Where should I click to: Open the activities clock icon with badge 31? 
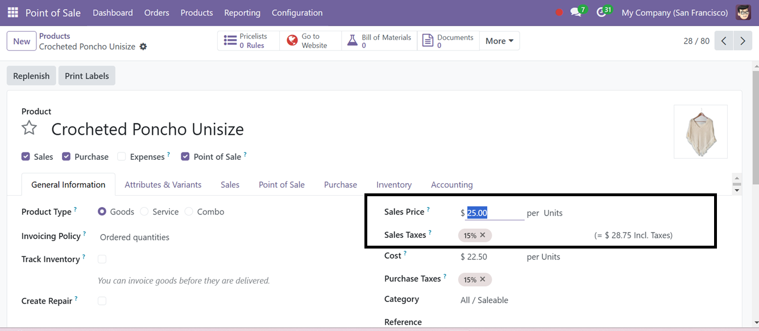click(x=603, y=12)
